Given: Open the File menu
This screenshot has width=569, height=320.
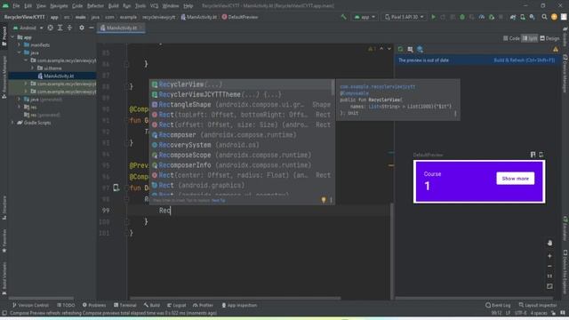Looking at the screenshot, I should click(x=16, y=6).
